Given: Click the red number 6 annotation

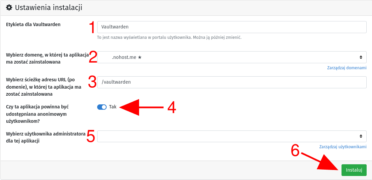Looking at the screenshot, I should [x=295, y=151].
